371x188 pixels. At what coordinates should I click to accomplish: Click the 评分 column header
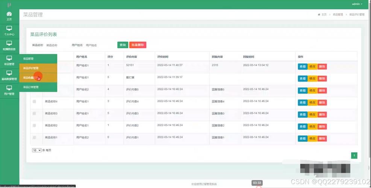[110, 57]
